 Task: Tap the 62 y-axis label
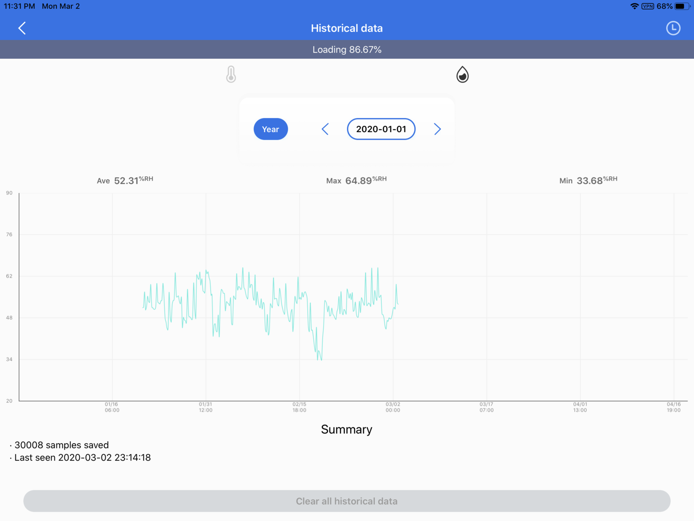click(9, 276)
